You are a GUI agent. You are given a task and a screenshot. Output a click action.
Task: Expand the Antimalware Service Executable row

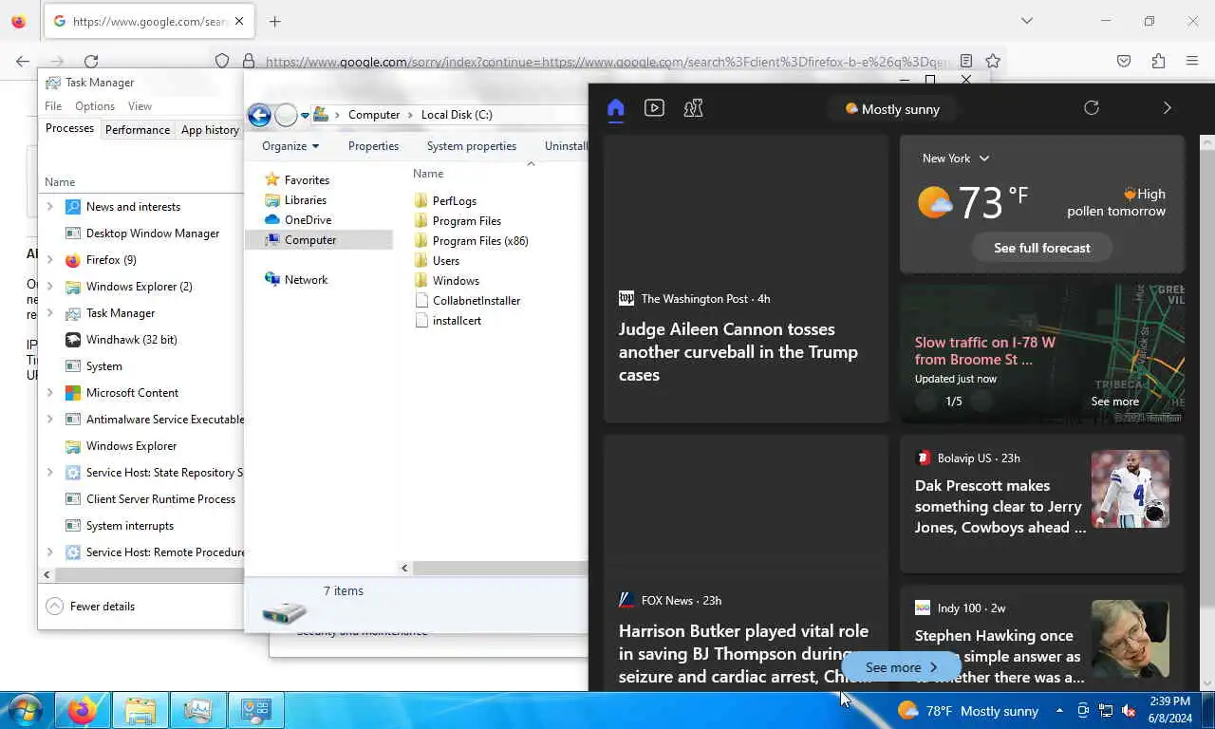(x=50, y=420)
